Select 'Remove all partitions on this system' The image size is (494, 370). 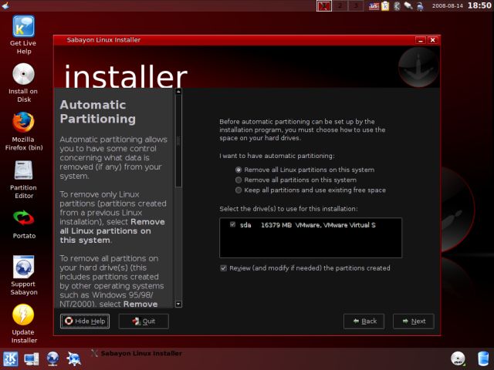click(239, 180)
